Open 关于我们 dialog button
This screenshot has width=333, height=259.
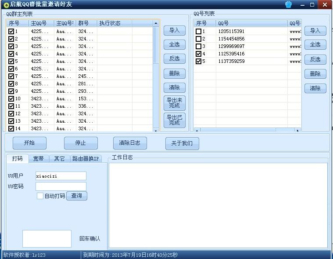[x=182, y=143]
